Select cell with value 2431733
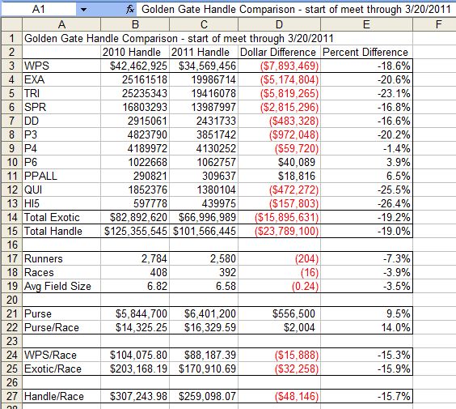This screenshot has height=409, width=456. (x=204, y=121)
